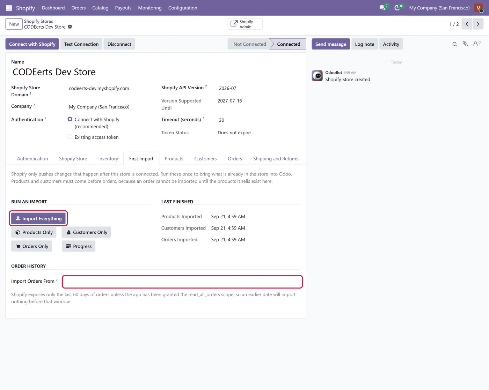Click the Progress button
Viewport: 489px width, 390px height.
coord(79,246)
